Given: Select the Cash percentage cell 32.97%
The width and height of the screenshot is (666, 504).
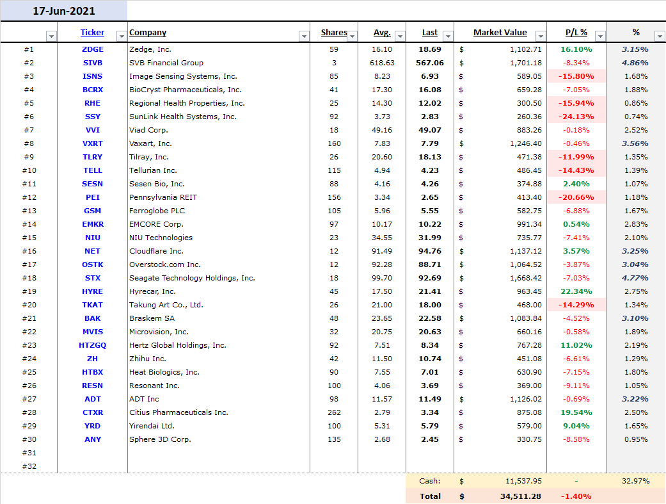Looking at the screenshot, I should 636,481.
